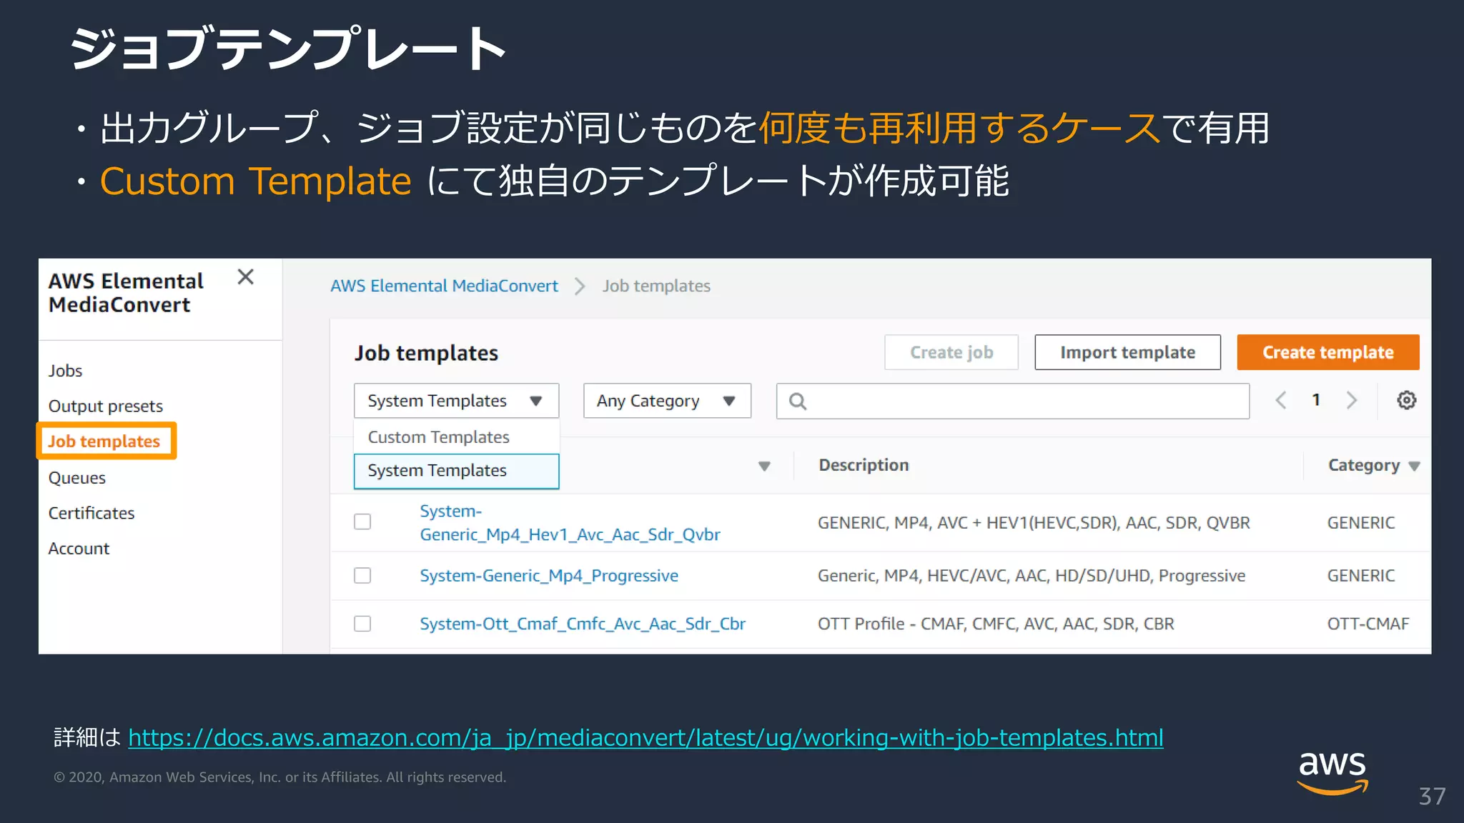Click the Import template button
Viewport: 1464px width, 823px height.
pos(1127,352)
